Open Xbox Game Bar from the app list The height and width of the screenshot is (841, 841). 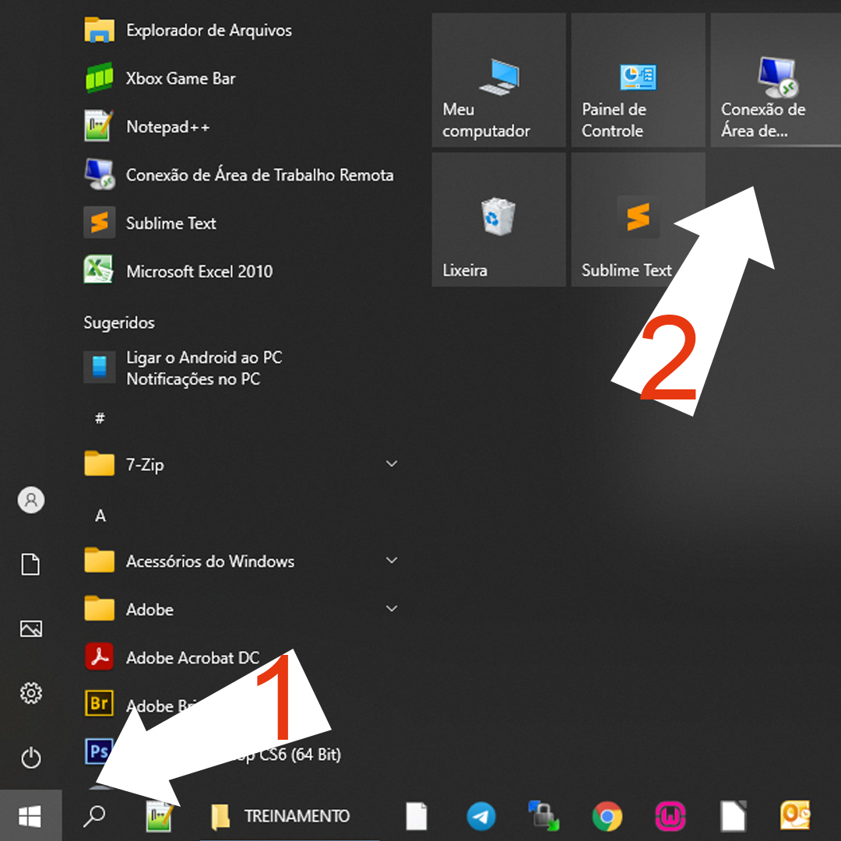tap(180, 78)
